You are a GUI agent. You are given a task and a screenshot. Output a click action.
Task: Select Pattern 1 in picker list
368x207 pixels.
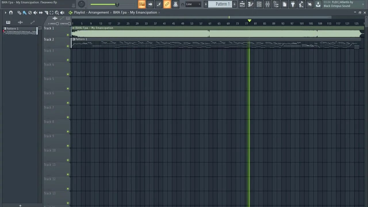click(20, 30)
